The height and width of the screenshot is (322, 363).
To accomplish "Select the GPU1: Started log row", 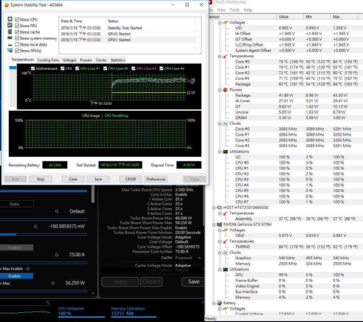I will click(x=127, y=40).
